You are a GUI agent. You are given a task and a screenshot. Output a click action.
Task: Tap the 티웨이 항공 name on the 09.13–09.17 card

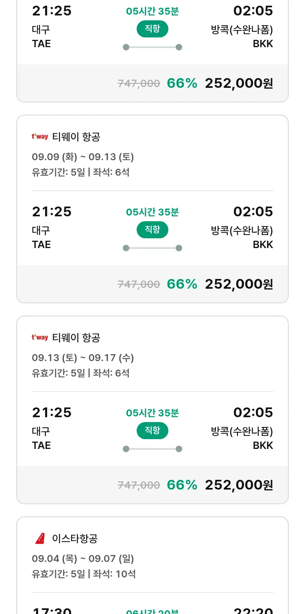76,338
